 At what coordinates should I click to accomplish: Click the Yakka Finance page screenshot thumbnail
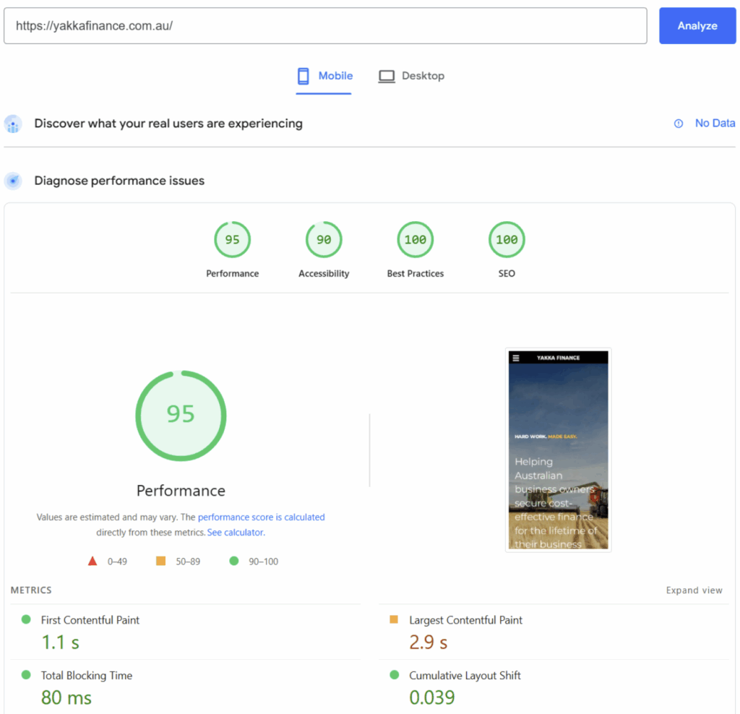point(558,450)
